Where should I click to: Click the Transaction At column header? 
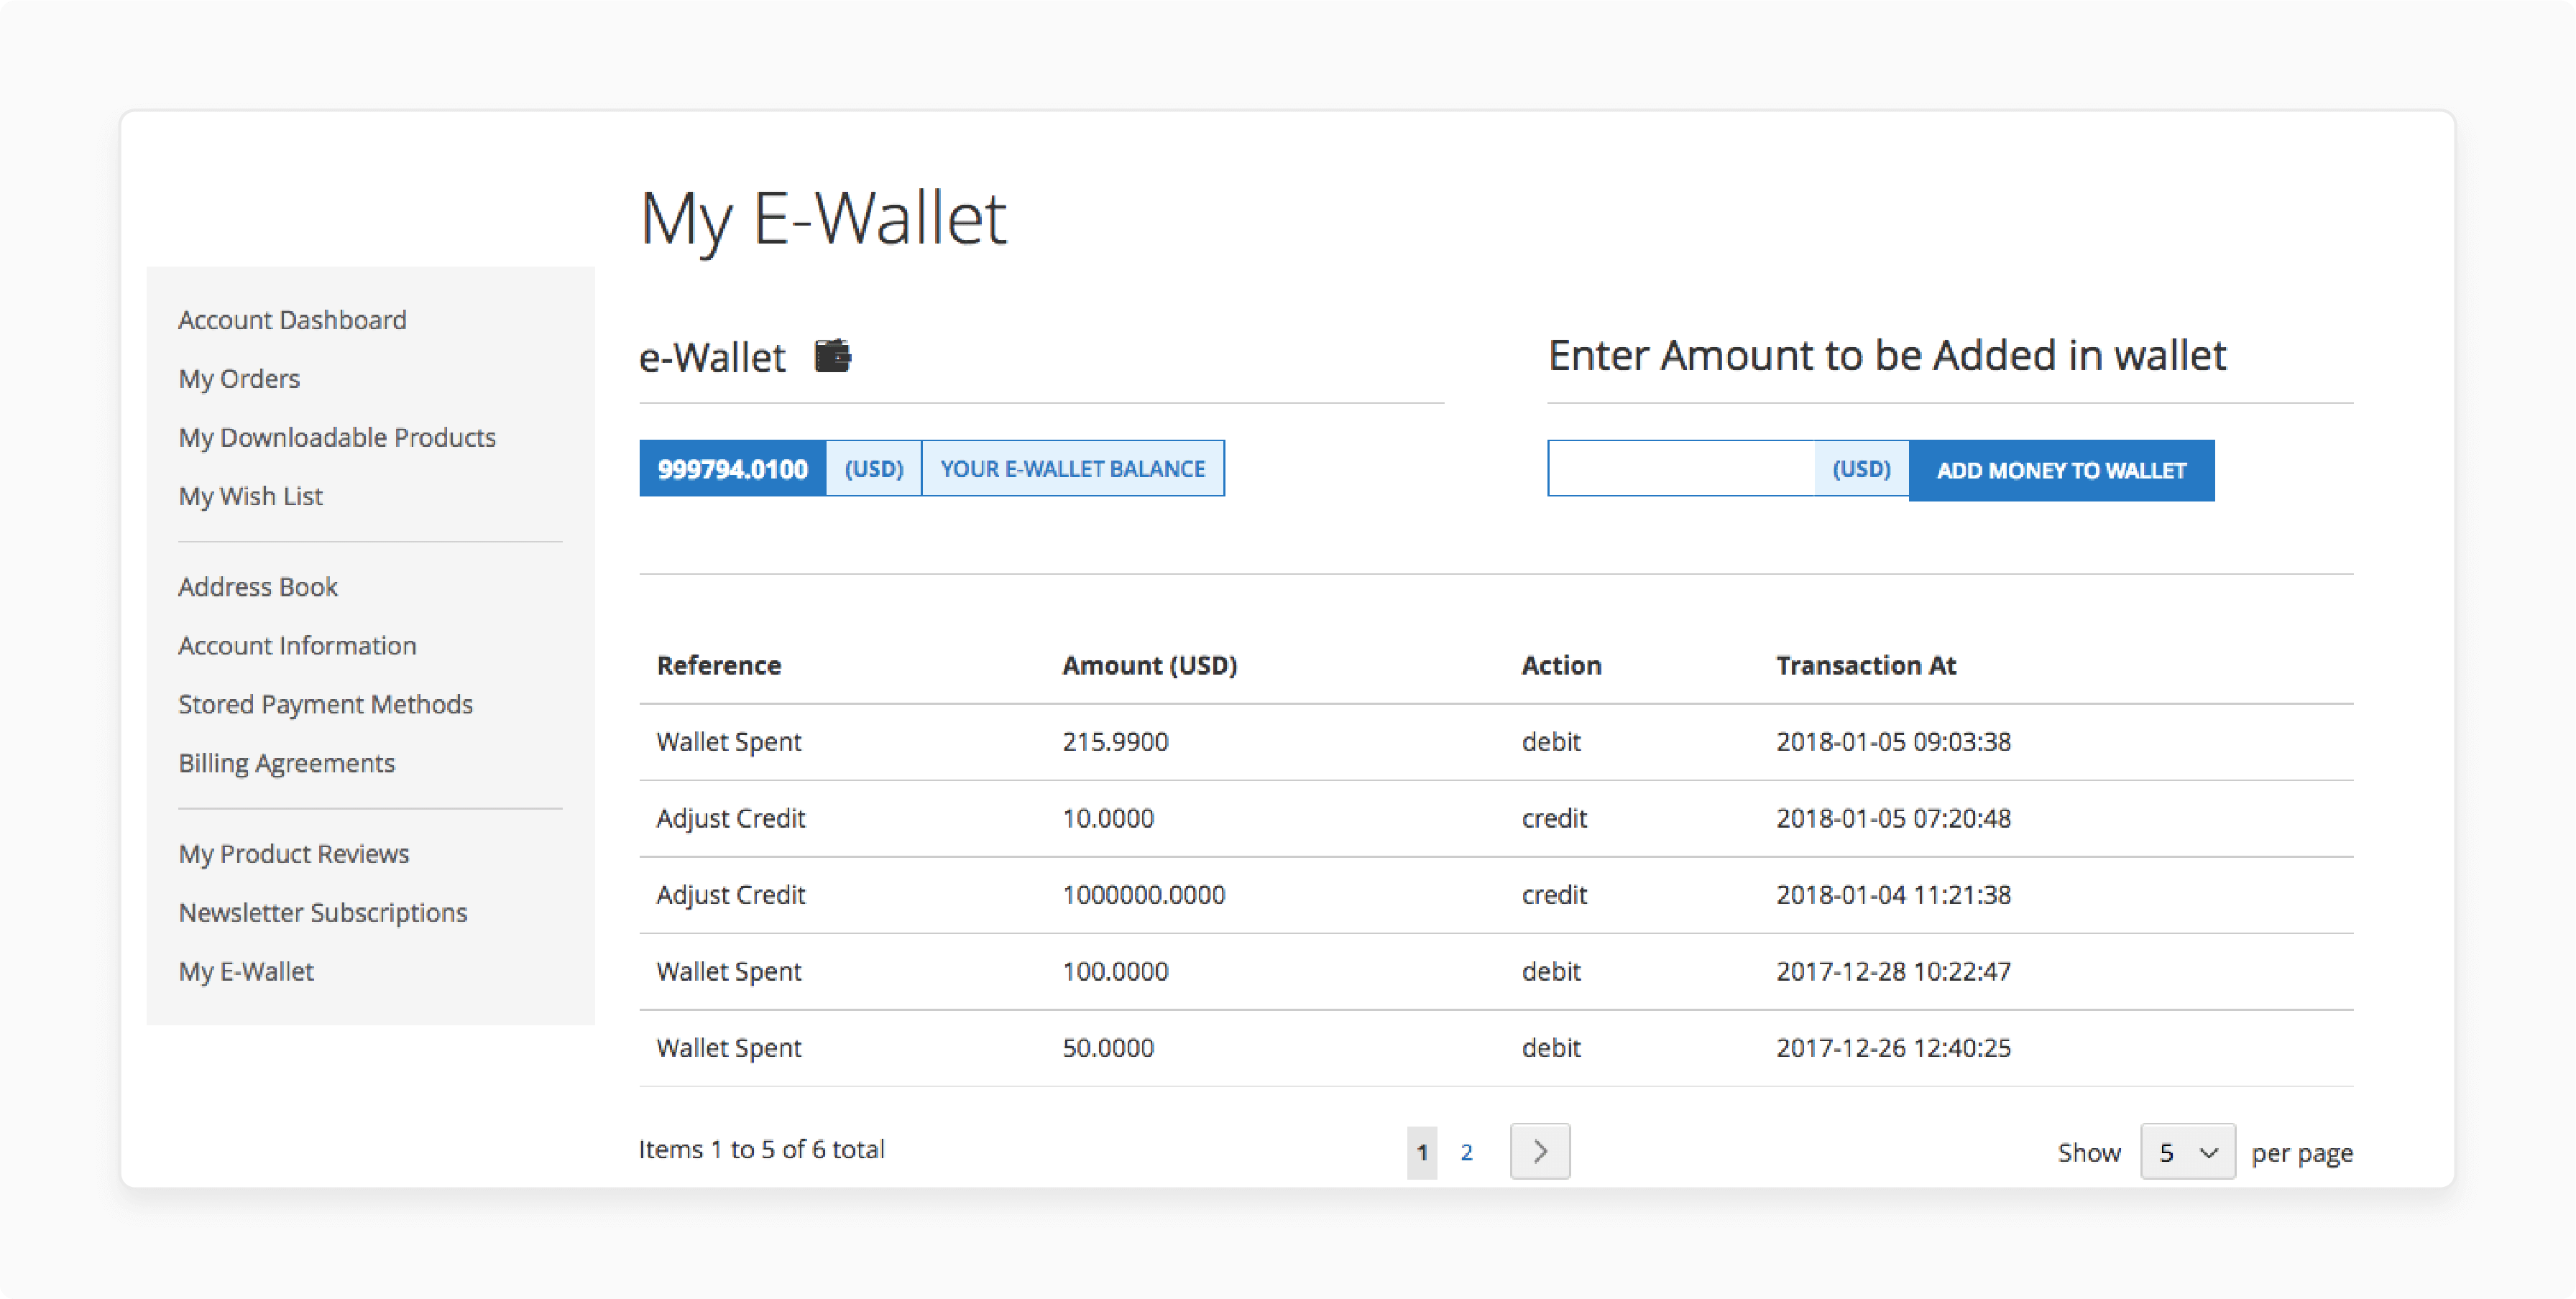(x=1866, y=665)
